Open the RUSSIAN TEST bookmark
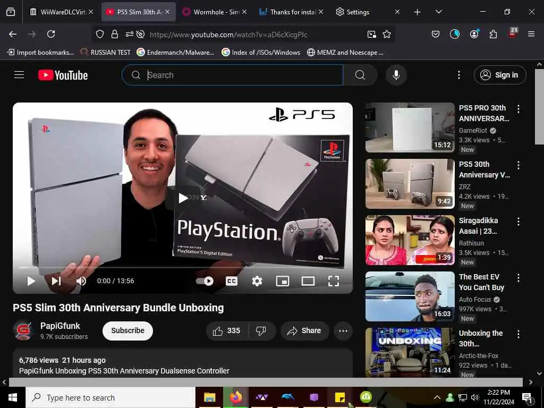544x408 pixels. click(x=105, y=53)
